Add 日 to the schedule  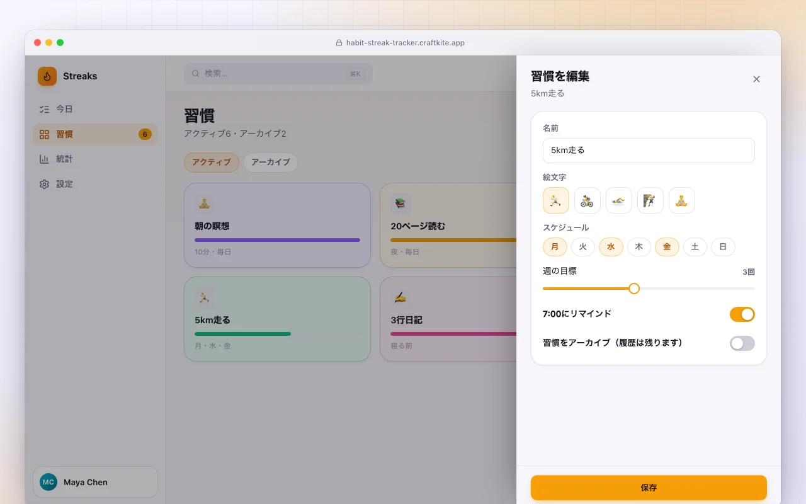click(x=723, y=247)
